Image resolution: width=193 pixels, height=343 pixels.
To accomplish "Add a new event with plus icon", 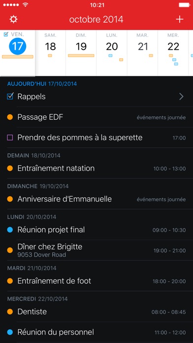I will [x=179, y=20].
